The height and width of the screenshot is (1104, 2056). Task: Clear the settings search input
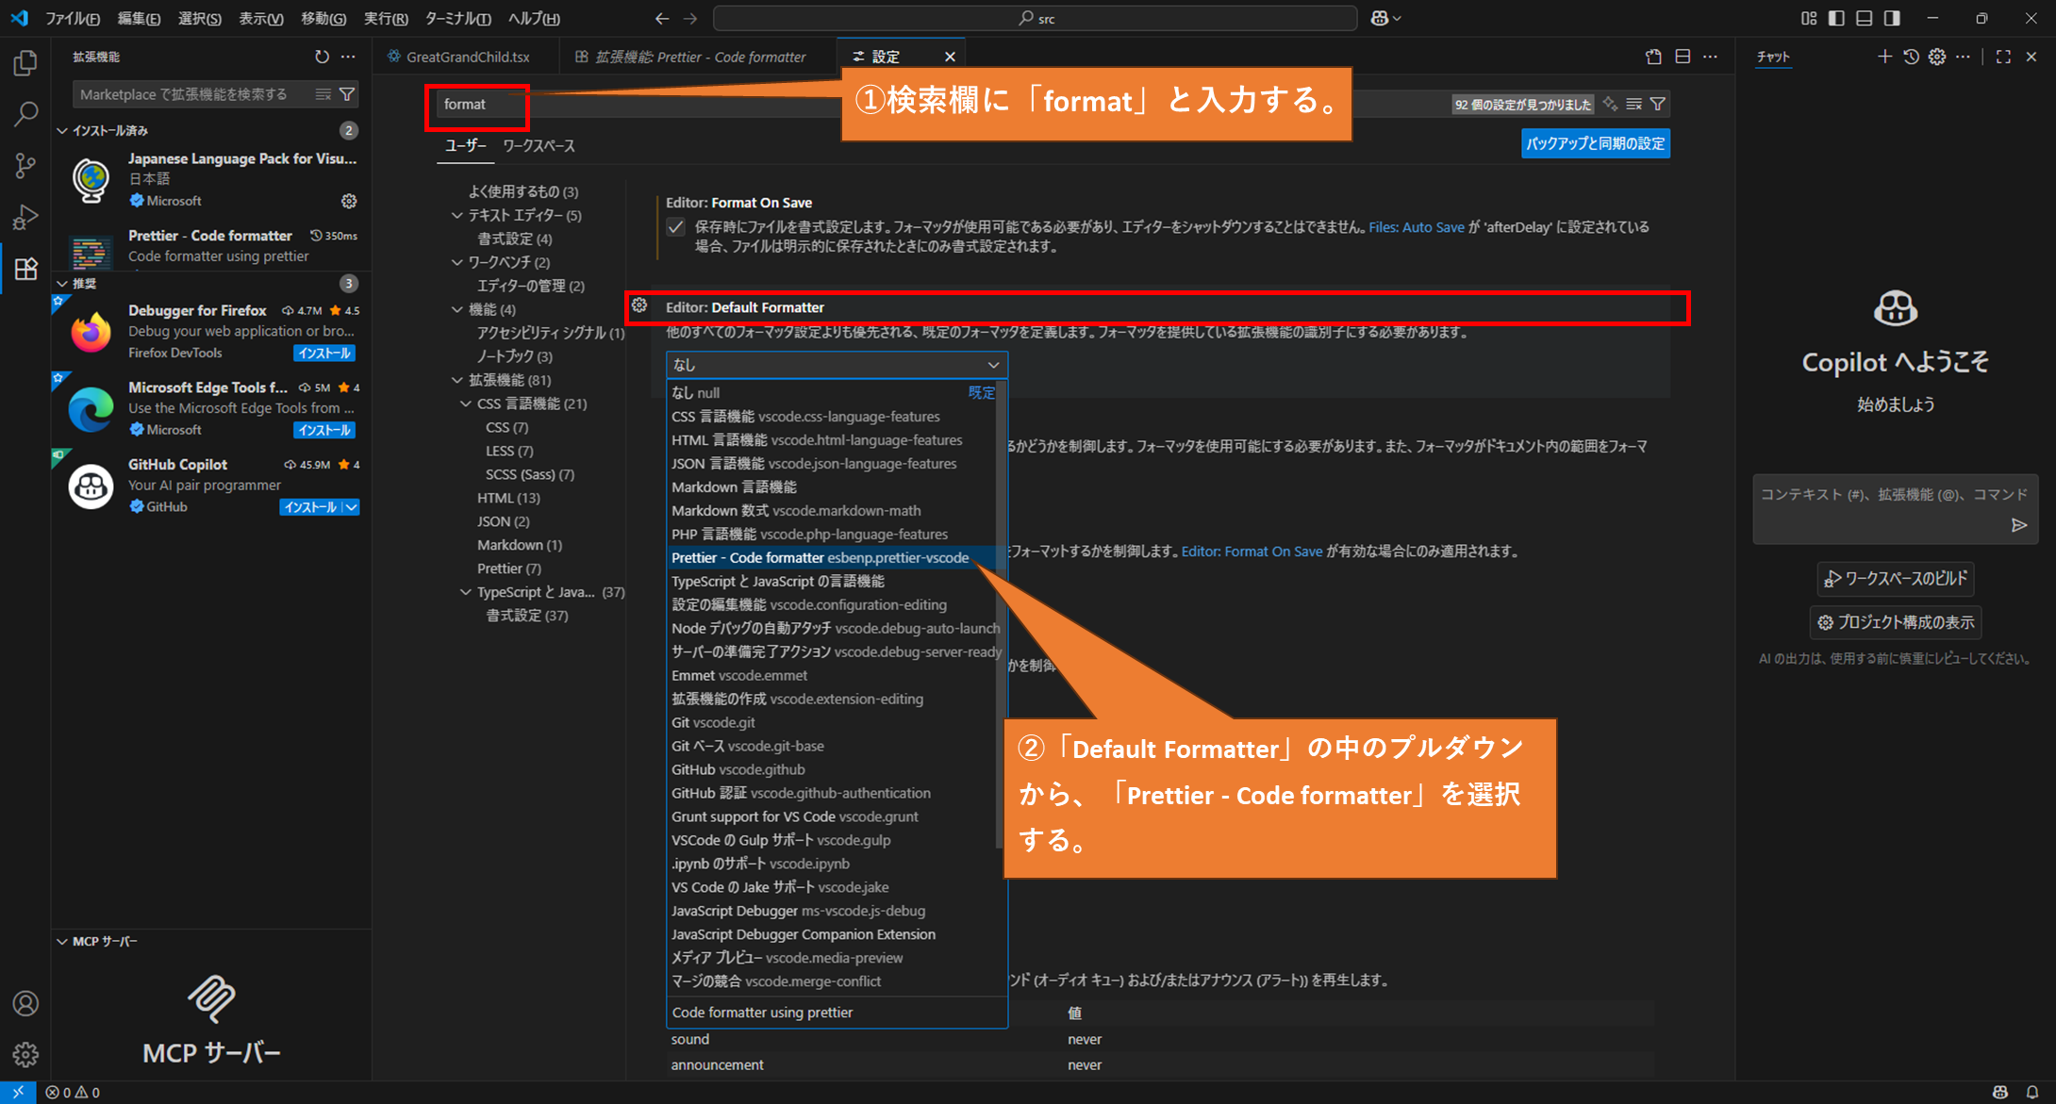click(1633, 104)
